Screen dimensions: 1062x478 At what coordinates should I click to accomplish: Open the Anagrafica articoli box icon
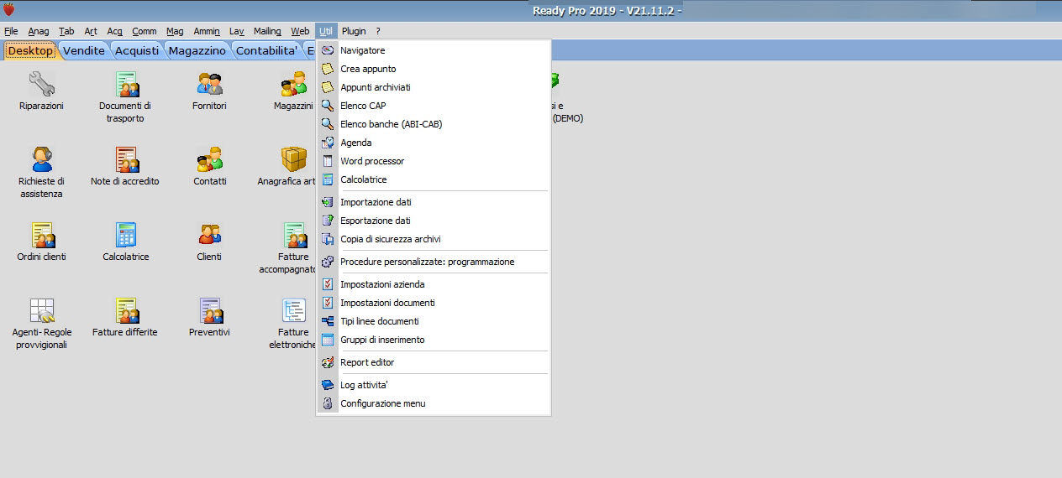[x=293, y=159]
